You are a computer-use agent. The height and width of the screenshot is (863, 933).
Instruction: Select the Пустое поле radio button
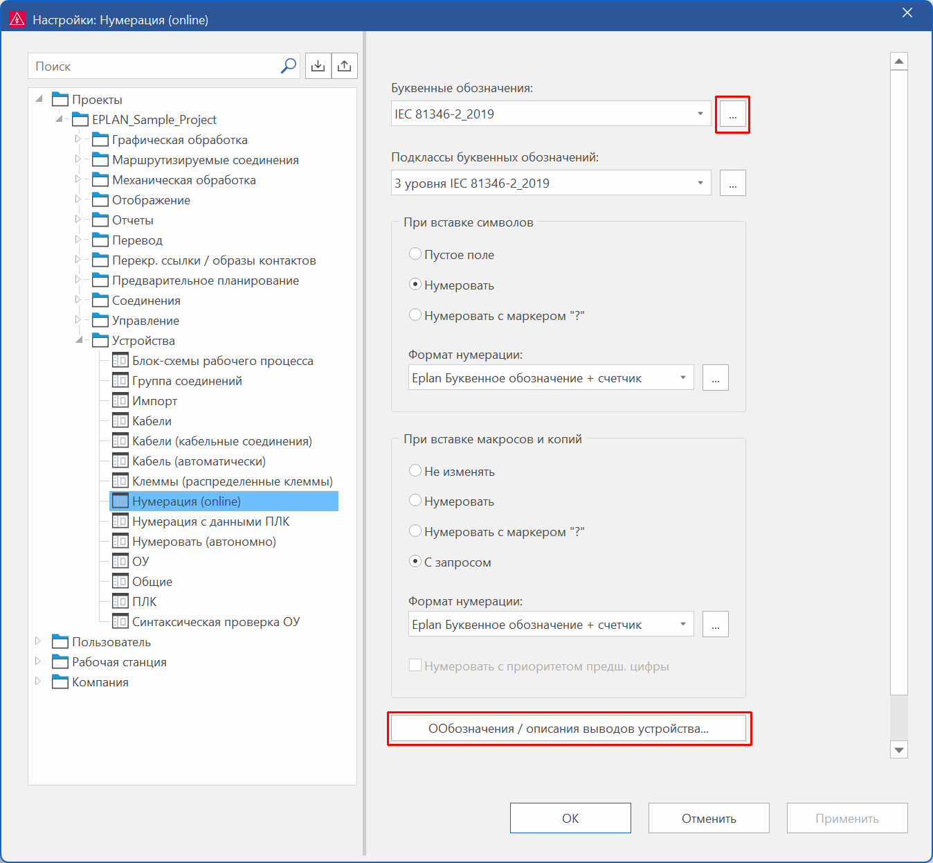click(x=415, y=254)
